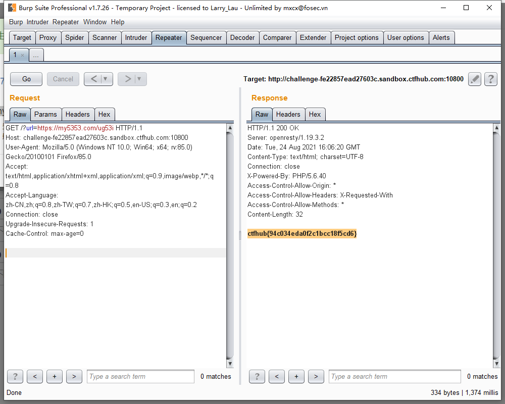Click the highlighted ctfhub flag text
This screenshot has height=404, width=505.
click(x=302, y=234)
